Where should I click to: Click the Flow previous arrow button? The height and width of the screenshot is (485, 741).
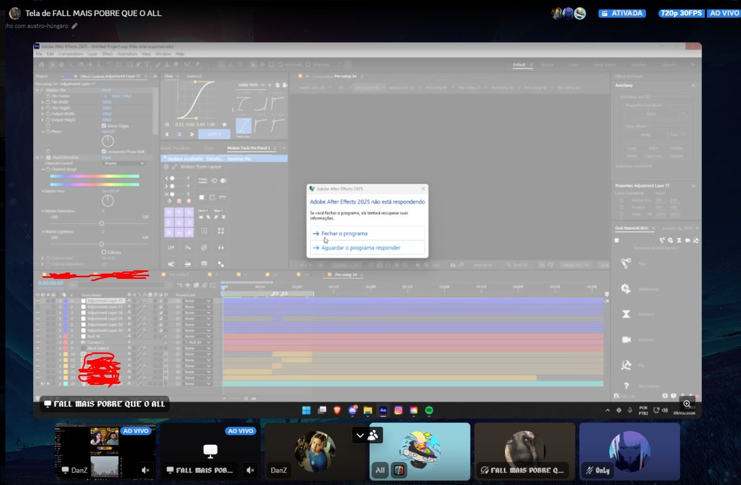tap(166, 134)
